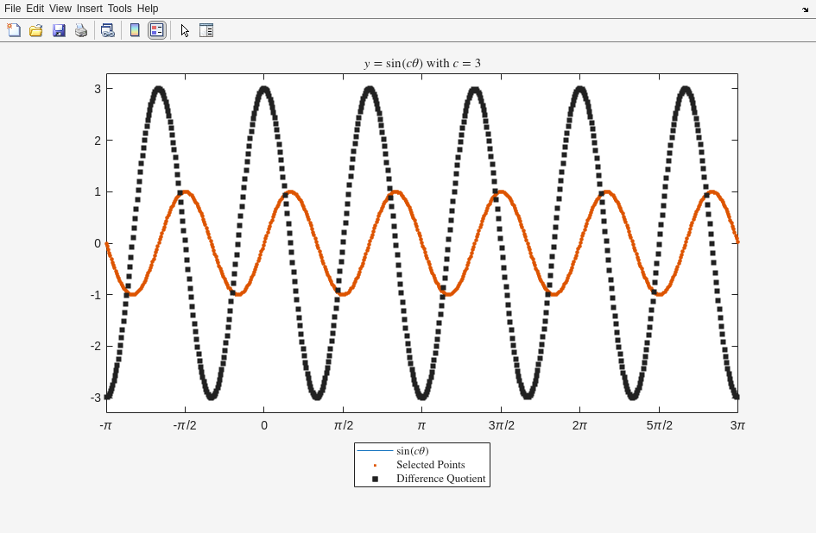
Task: Click the Link Plot icon
Action: [x=107, y=30]
